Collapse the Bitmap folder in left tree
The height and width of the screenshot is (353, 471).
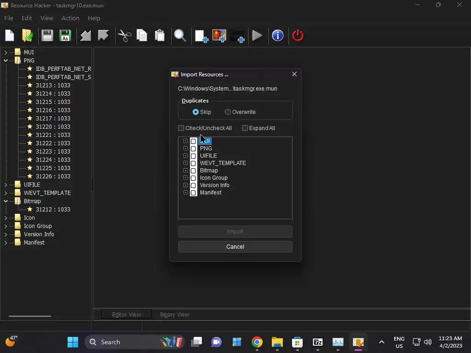6,201
